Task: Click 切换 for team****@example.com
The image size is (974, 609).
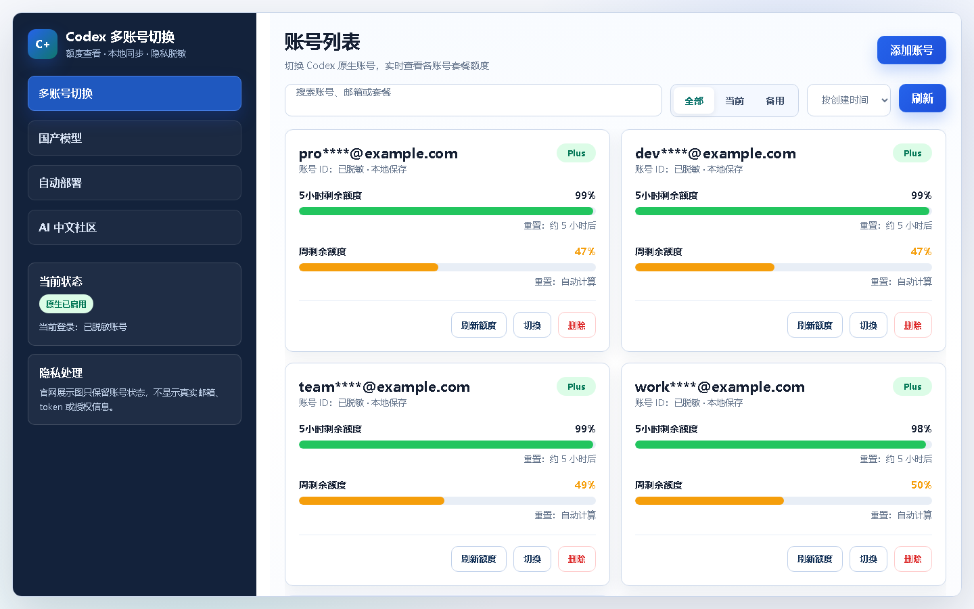Action: pos(532,559)
